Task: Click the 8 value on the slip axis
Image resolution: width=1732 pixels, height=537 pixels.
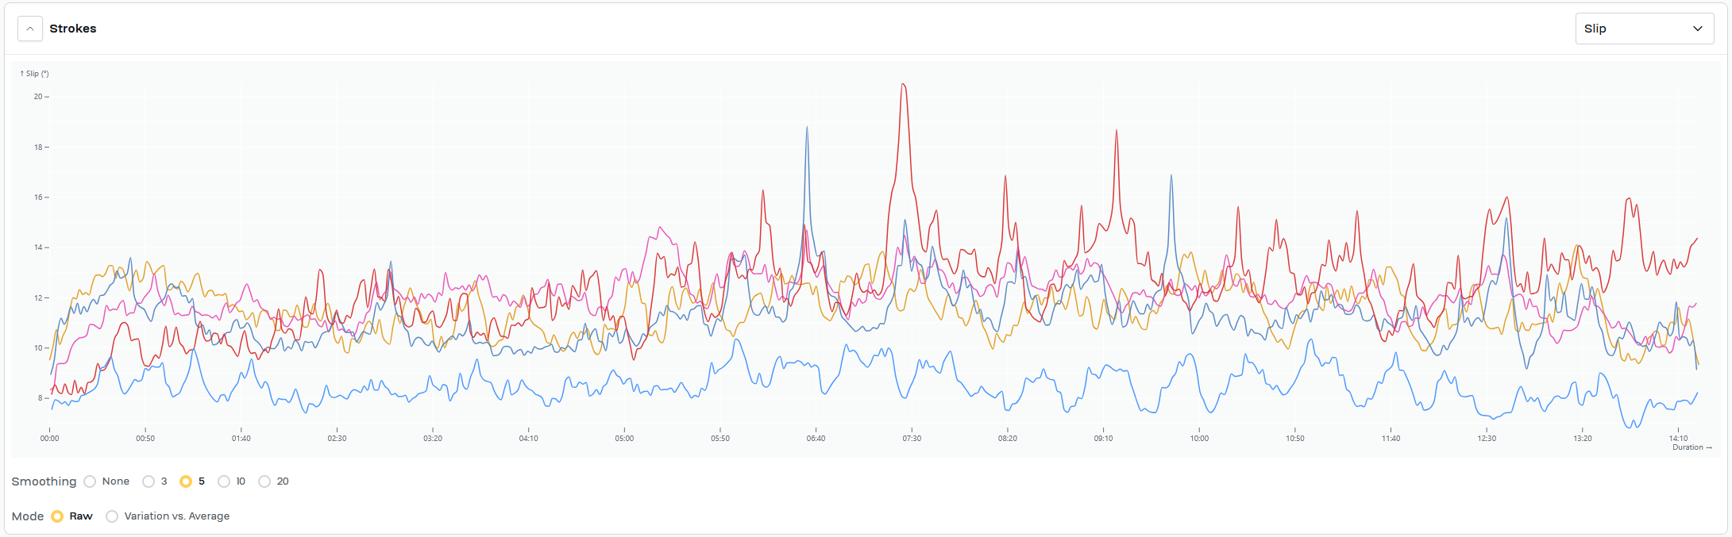Action: [x=40, y=398]
